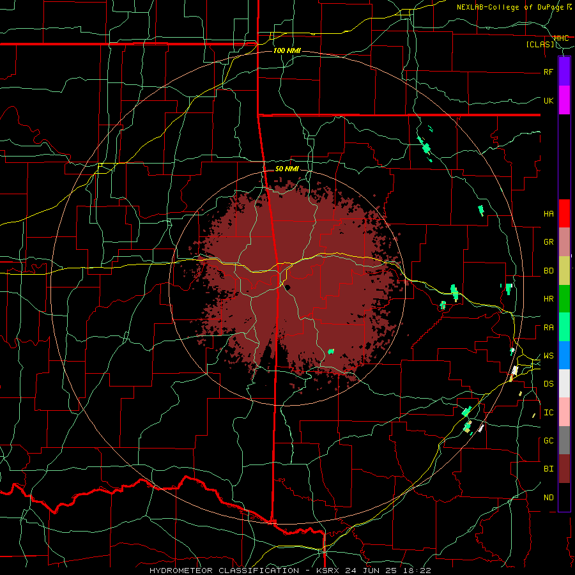Click the BI legend label
Screen dimensions: 575x575
pos(549,469)
